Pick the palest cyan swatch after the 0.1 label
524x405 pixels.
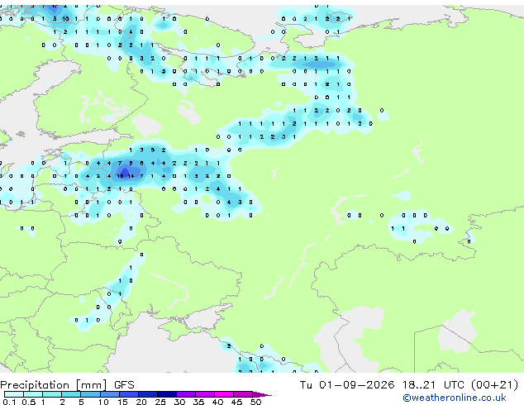point(14,394)
